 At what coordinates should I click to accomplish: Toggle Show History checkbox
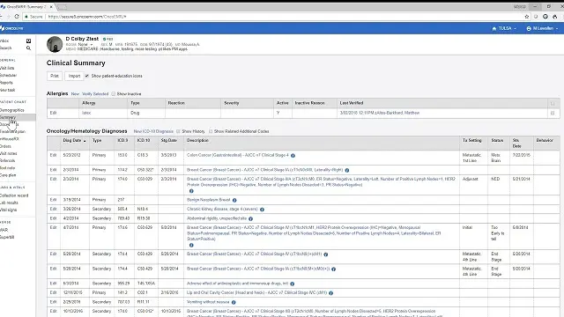point(178,131)
